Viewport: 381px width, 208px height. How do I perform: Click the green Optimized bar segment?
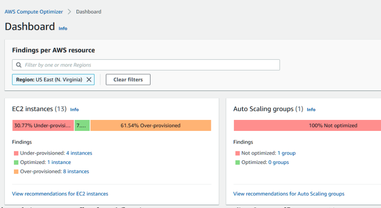pyautogui.click(x=82, y=126)
